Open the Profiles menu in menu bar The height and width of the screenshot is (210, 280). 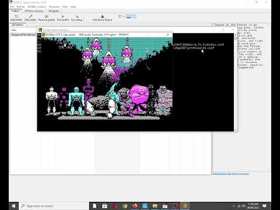20,6
